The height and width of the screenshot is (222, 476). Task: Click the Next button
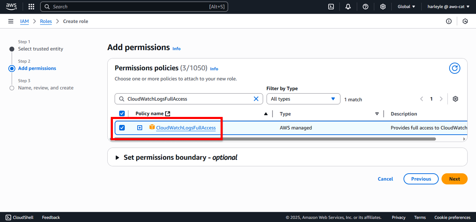click(454, 179)
